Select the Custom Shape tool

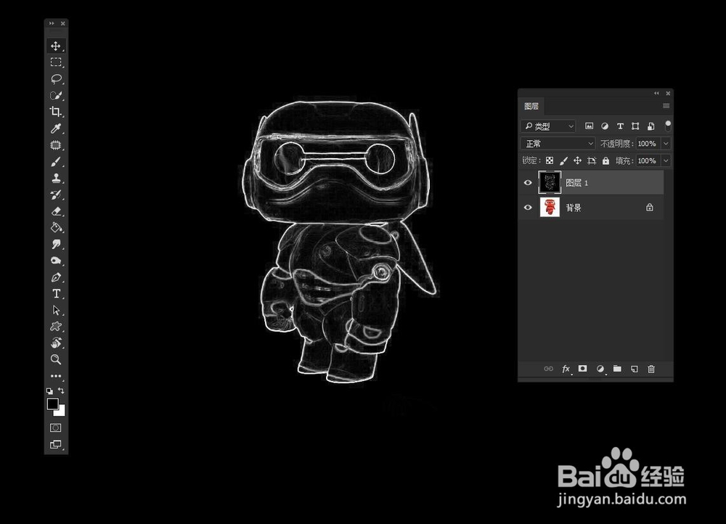click(x=56, y=327)
